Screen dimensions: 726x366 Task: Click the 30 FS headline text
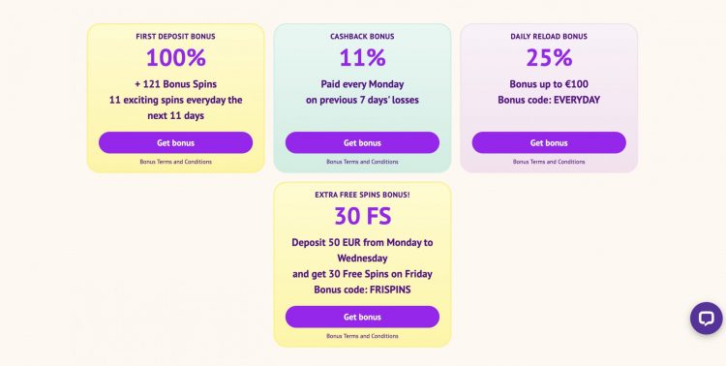363,216
